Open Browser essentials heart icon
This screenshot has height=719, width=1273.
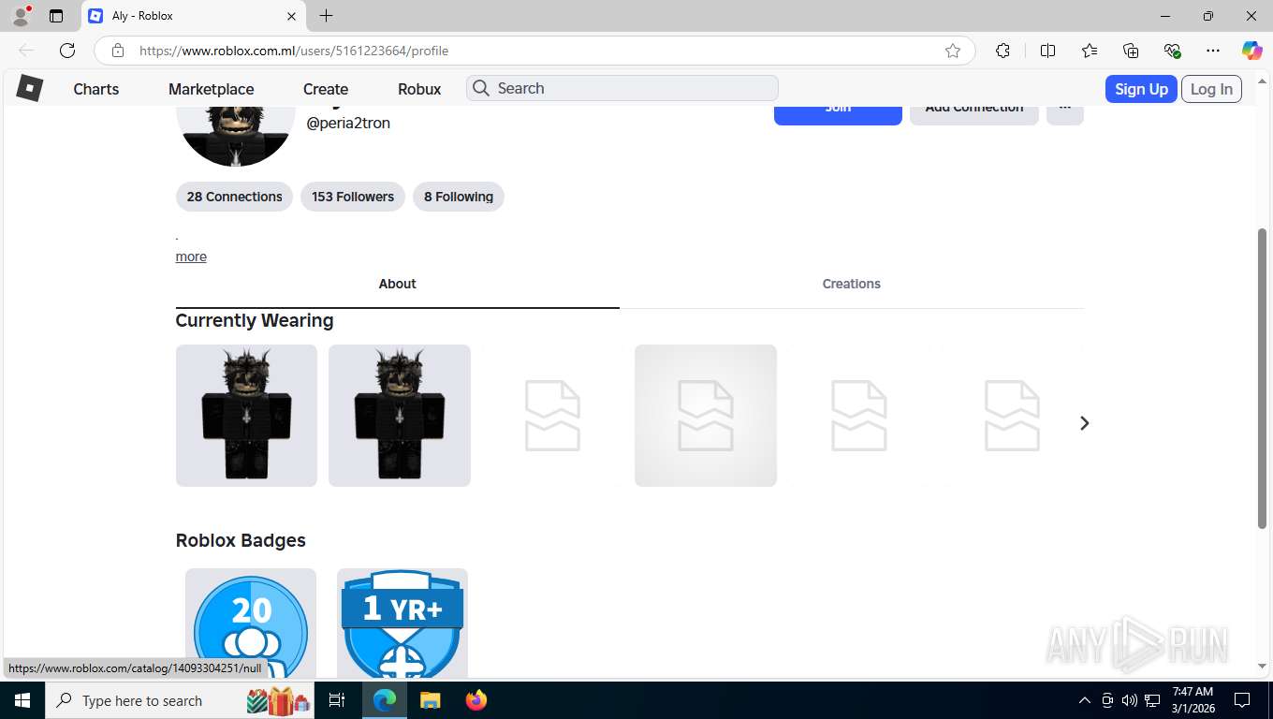pos(1172,51)
